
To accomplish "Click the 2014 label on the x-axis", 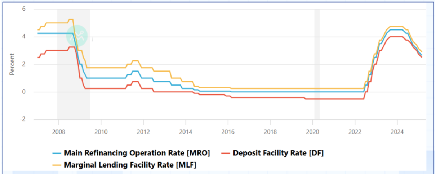I will click(x=185, y=131).
